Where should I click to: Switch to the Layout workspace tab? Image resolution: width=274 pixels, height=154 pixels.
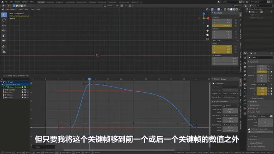(x=41, y=2)
